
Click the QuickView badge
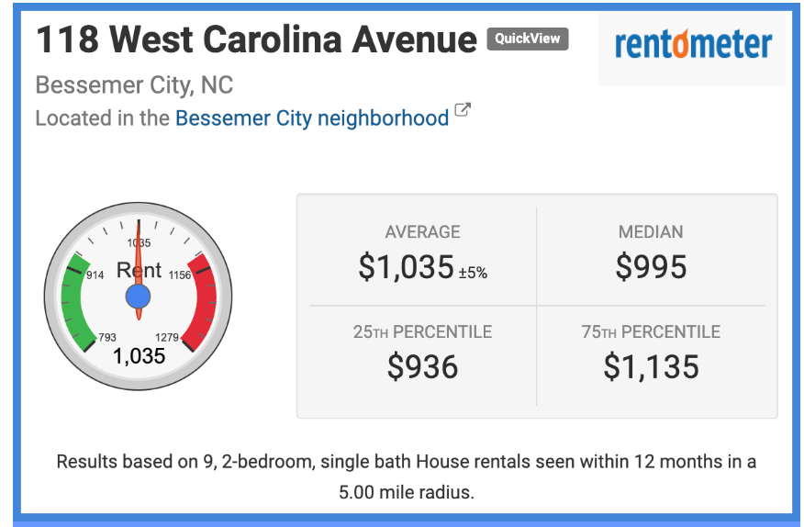coord(528,39)
